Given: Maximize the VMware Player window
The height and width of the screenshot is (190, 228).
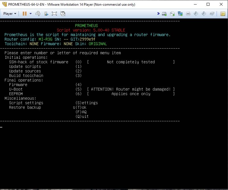Looking at the screenshot, I should point(208,4).
